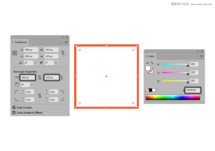Click the red channel slider
215x151 pixels.
(x=175, y=65)
